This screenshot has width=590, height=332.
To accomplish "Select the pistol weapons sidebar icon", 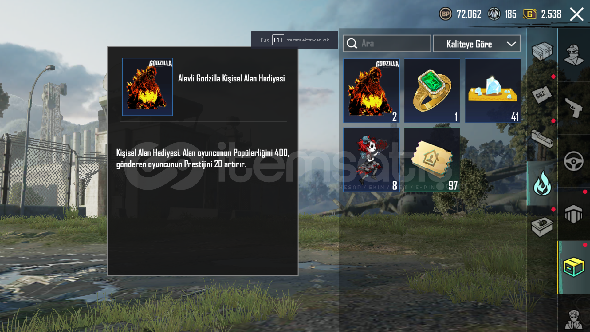I will tap(574, 108).
